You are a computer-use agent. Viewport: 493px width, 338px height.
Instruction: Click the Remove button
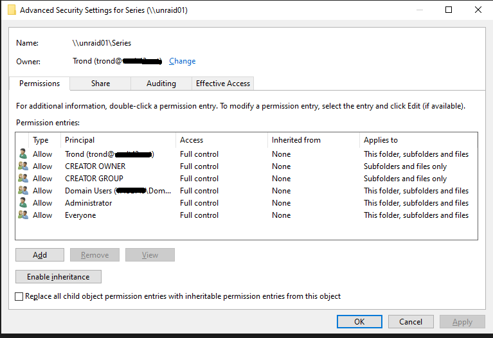(94, 255)
